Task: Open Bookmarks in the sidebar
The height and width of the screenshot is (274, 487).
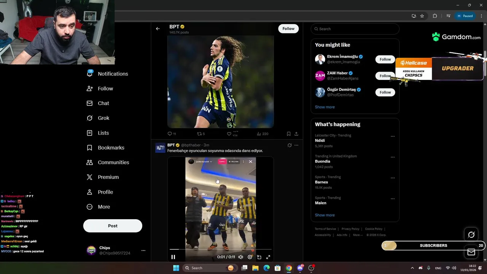Action: [105, 148]
